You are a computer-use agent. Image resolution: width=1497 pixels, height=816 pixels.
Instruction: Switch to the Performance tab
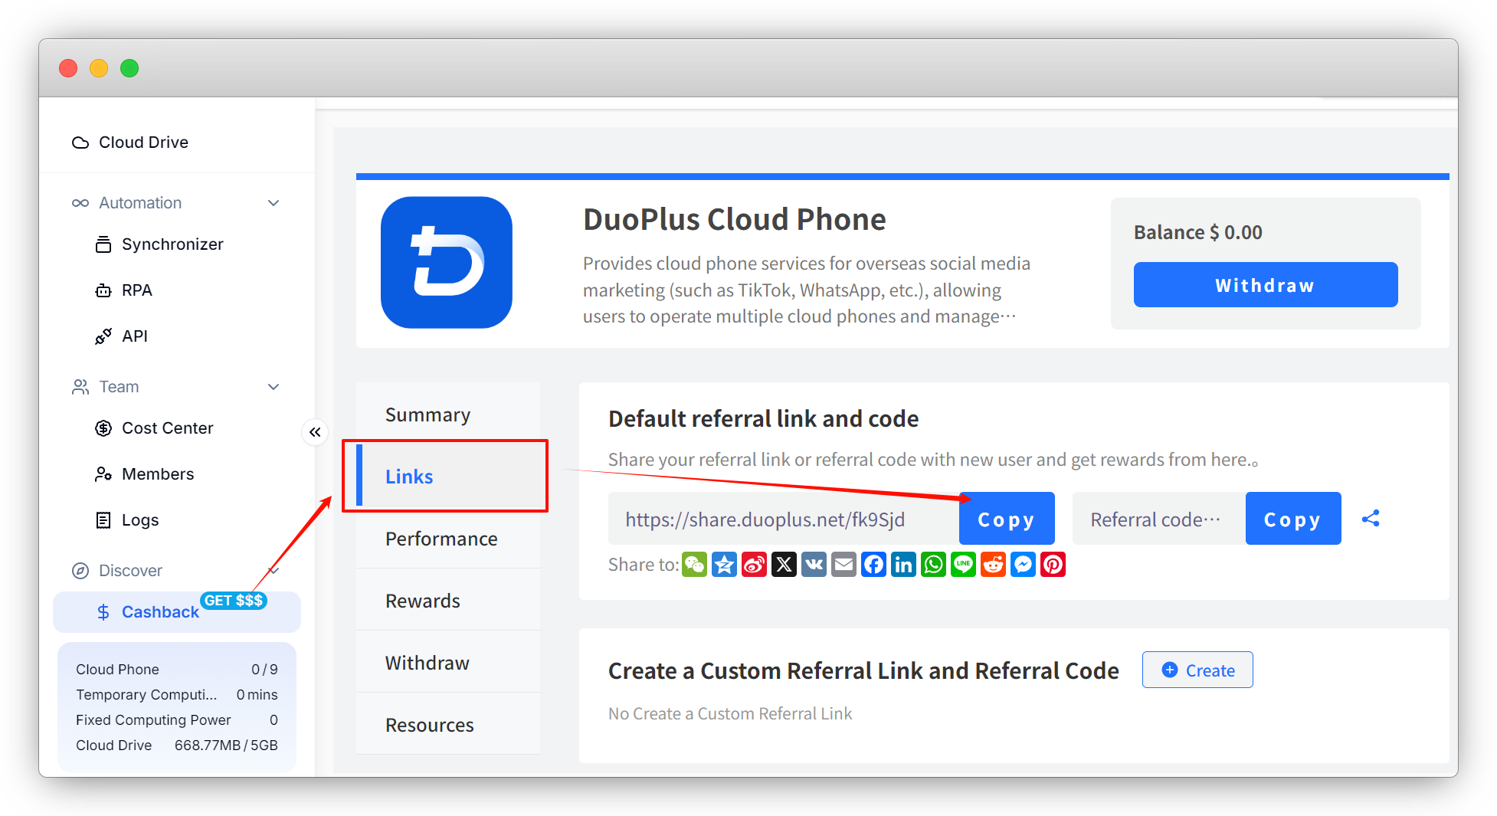pyautogui.click(x=448, y=538)
